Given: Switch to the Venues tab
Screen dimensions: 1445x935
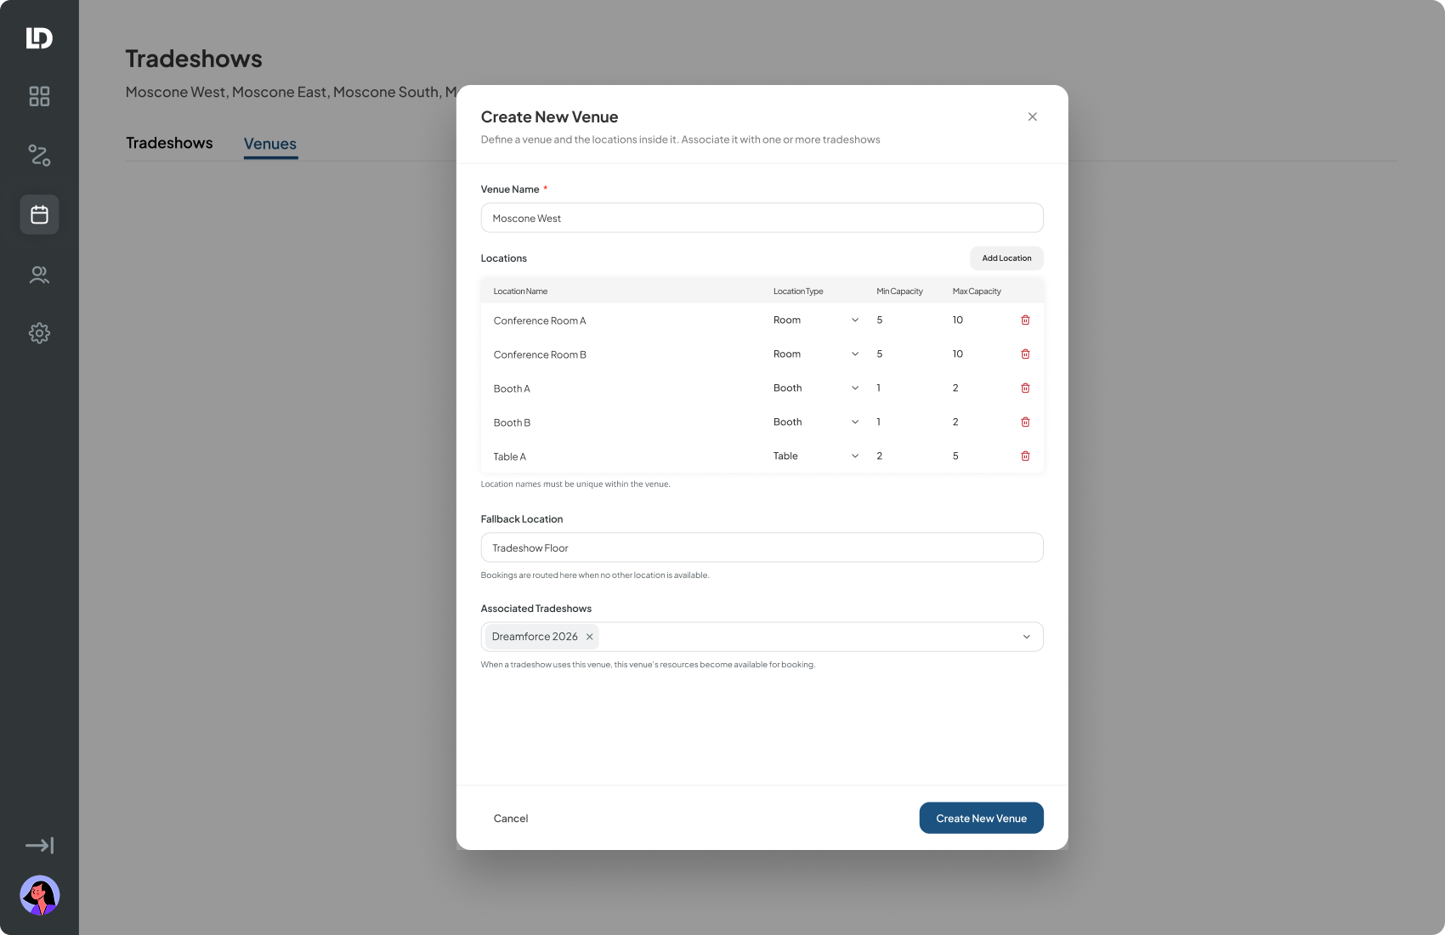Looking at the screenshot, I should 270,144.
